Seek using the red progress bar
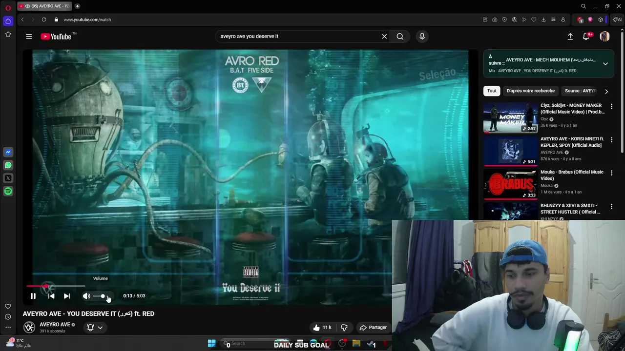The image size is (625, 351). pos(56,286)
